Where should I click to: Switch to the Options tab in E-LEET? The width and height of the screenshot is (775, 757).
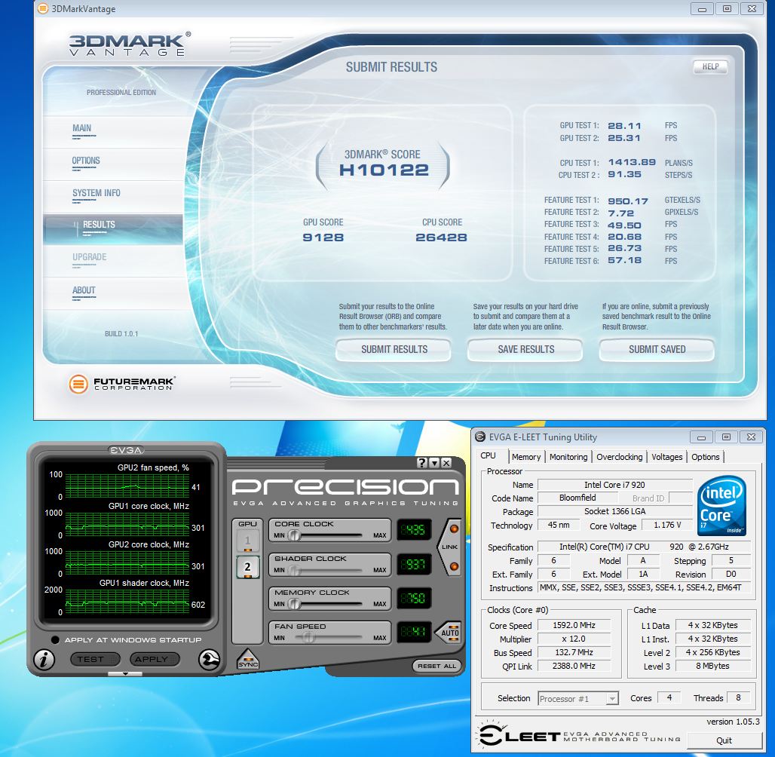pos(706,457)
